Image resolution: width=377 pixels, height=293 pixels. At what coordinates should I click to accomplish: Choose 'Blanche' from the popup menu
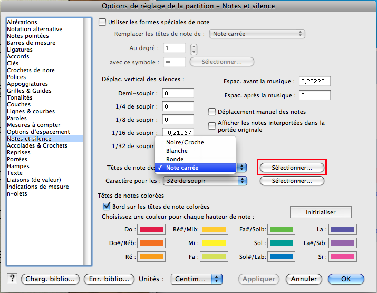177,151
